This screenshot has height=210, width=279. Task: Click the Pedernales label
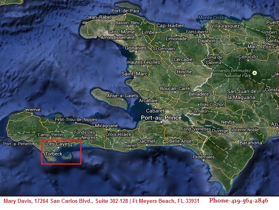204,157
